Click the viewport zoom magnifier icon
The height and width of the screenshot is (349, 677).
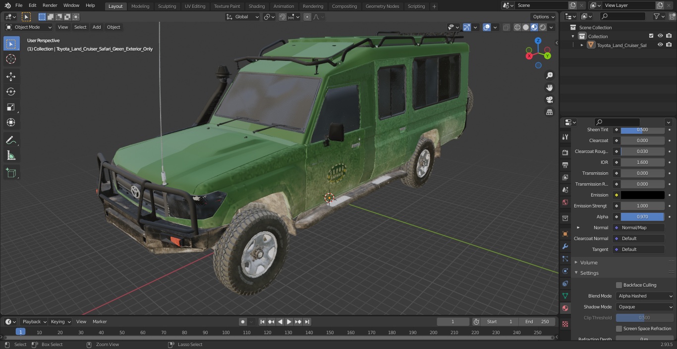point(549,75)
